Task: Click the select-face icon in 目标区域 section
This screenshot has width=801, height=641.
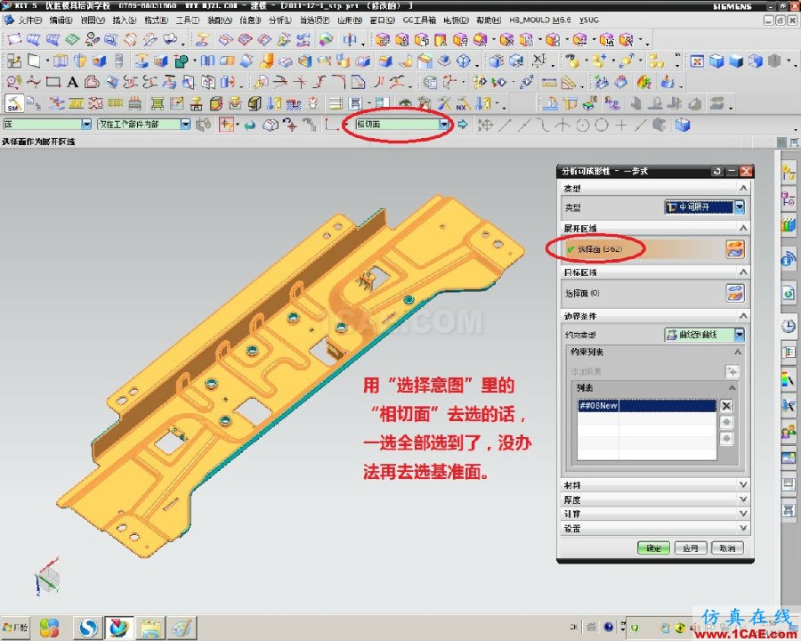Action: 734,293
